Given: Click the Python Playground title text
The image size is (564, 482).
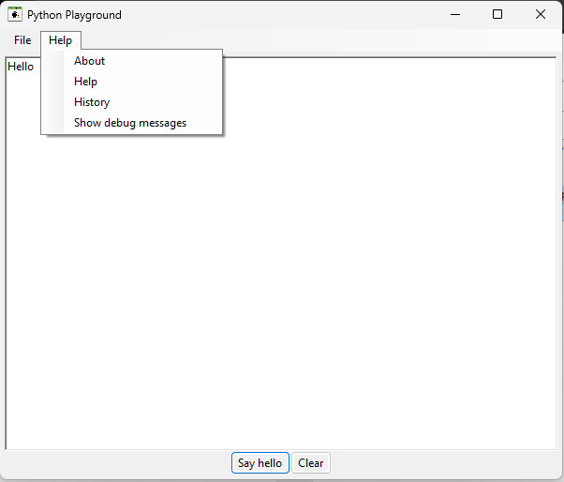Looking at the screenshot, I should pos(74,15).
